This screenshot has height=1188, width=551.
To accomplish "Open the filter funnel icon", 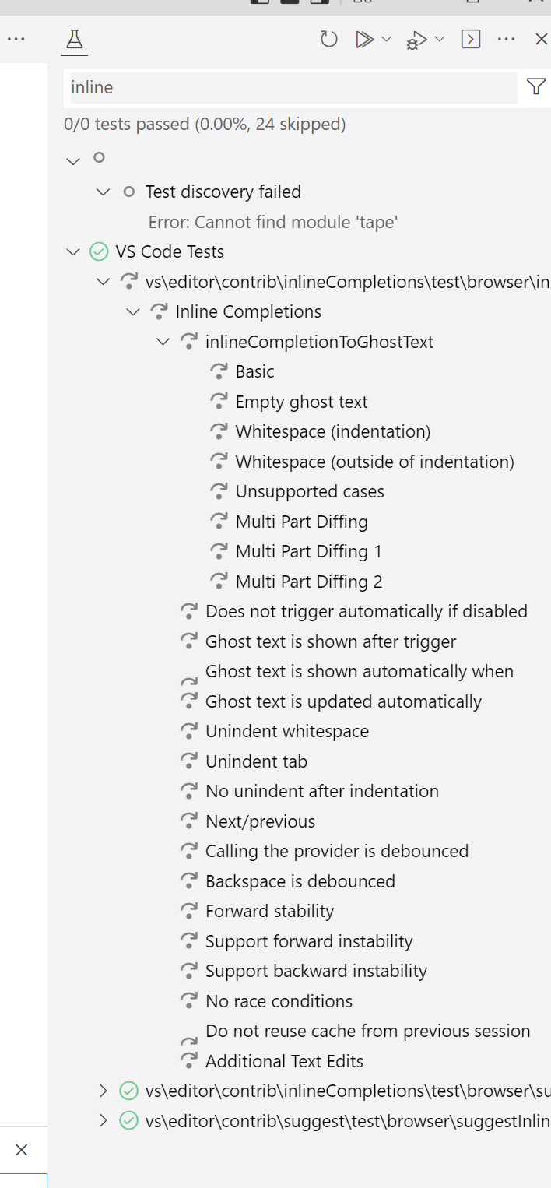I will [536, 87].
